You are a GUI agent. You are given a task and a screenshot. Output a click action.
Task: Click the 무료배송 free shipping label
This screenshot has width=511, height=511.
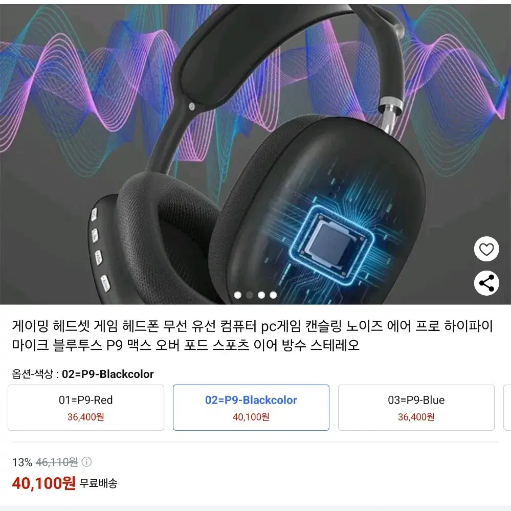[x=98, y=483]
